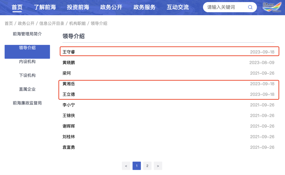This screenshot has height=175, width=285.
Task: Select 投资前海 in the top navigation
Action: click(78, 7)
